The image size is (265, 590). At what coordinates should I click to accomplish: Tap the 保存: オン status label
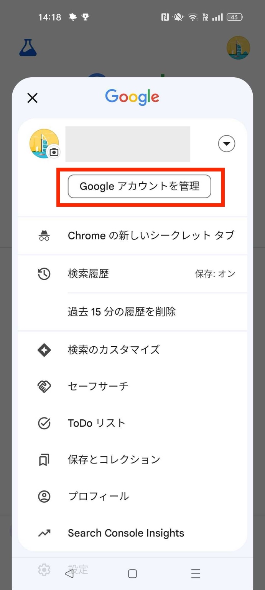[x=215, y=274]
